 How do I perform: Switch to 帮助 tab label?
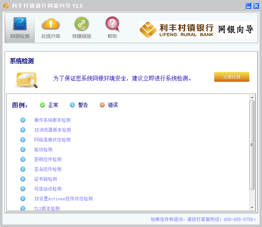[112, 36]
